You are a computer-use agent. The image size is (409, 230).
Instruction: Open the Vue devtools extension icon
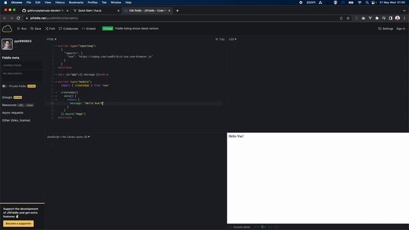(x=370, y=19)
